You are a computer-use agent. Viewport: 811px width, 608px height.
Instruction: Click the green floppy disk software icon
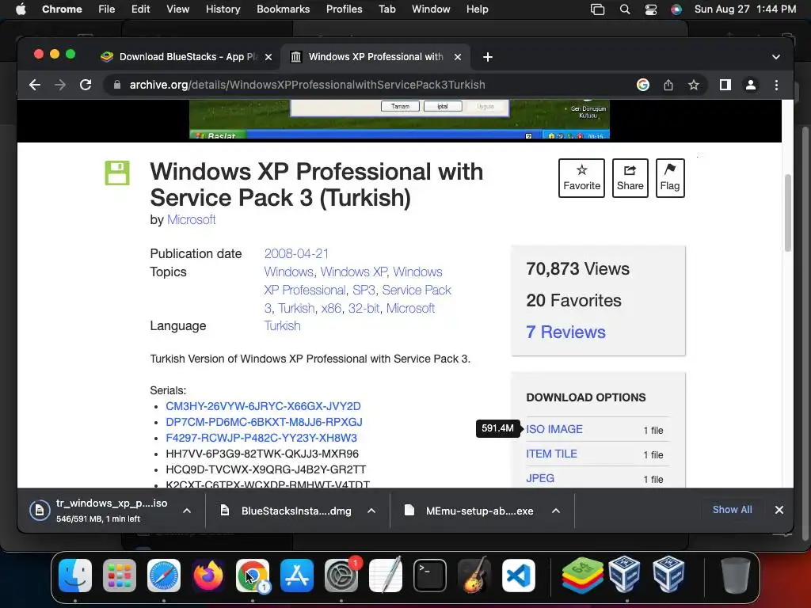[x=117, y=173]
